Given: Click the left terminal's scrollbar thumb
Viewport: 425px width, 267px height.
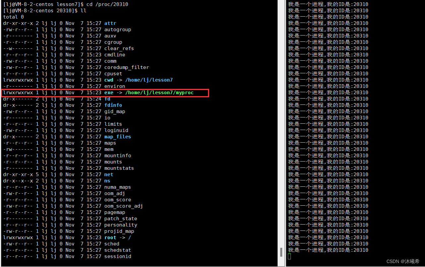Looking at the screenshot, I should pos(281,252).
